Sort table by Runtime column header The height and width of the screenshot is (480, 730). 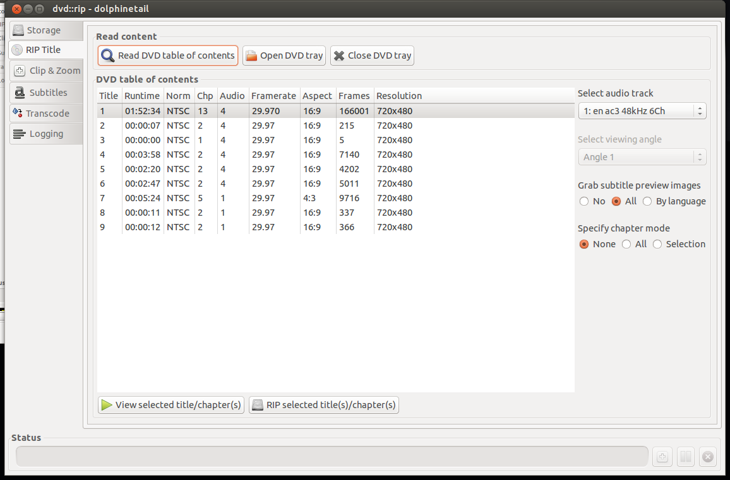[142, 96]
